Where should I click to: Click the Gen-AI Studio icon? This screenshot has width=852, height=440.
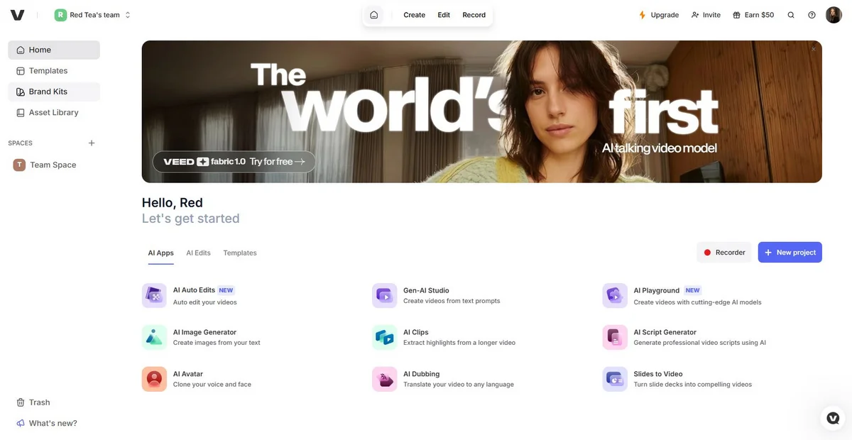pyautogui.click(x=384, y=296)
